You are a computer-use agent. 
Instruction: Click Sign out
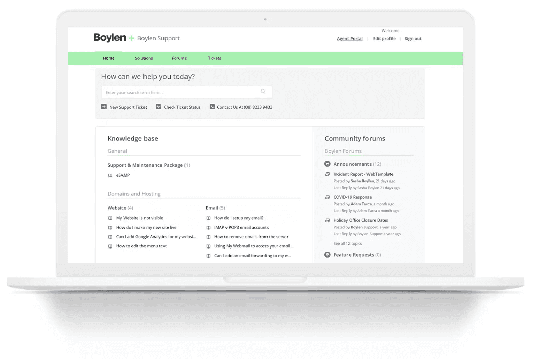pyautogui.click(x=413, y=39)
